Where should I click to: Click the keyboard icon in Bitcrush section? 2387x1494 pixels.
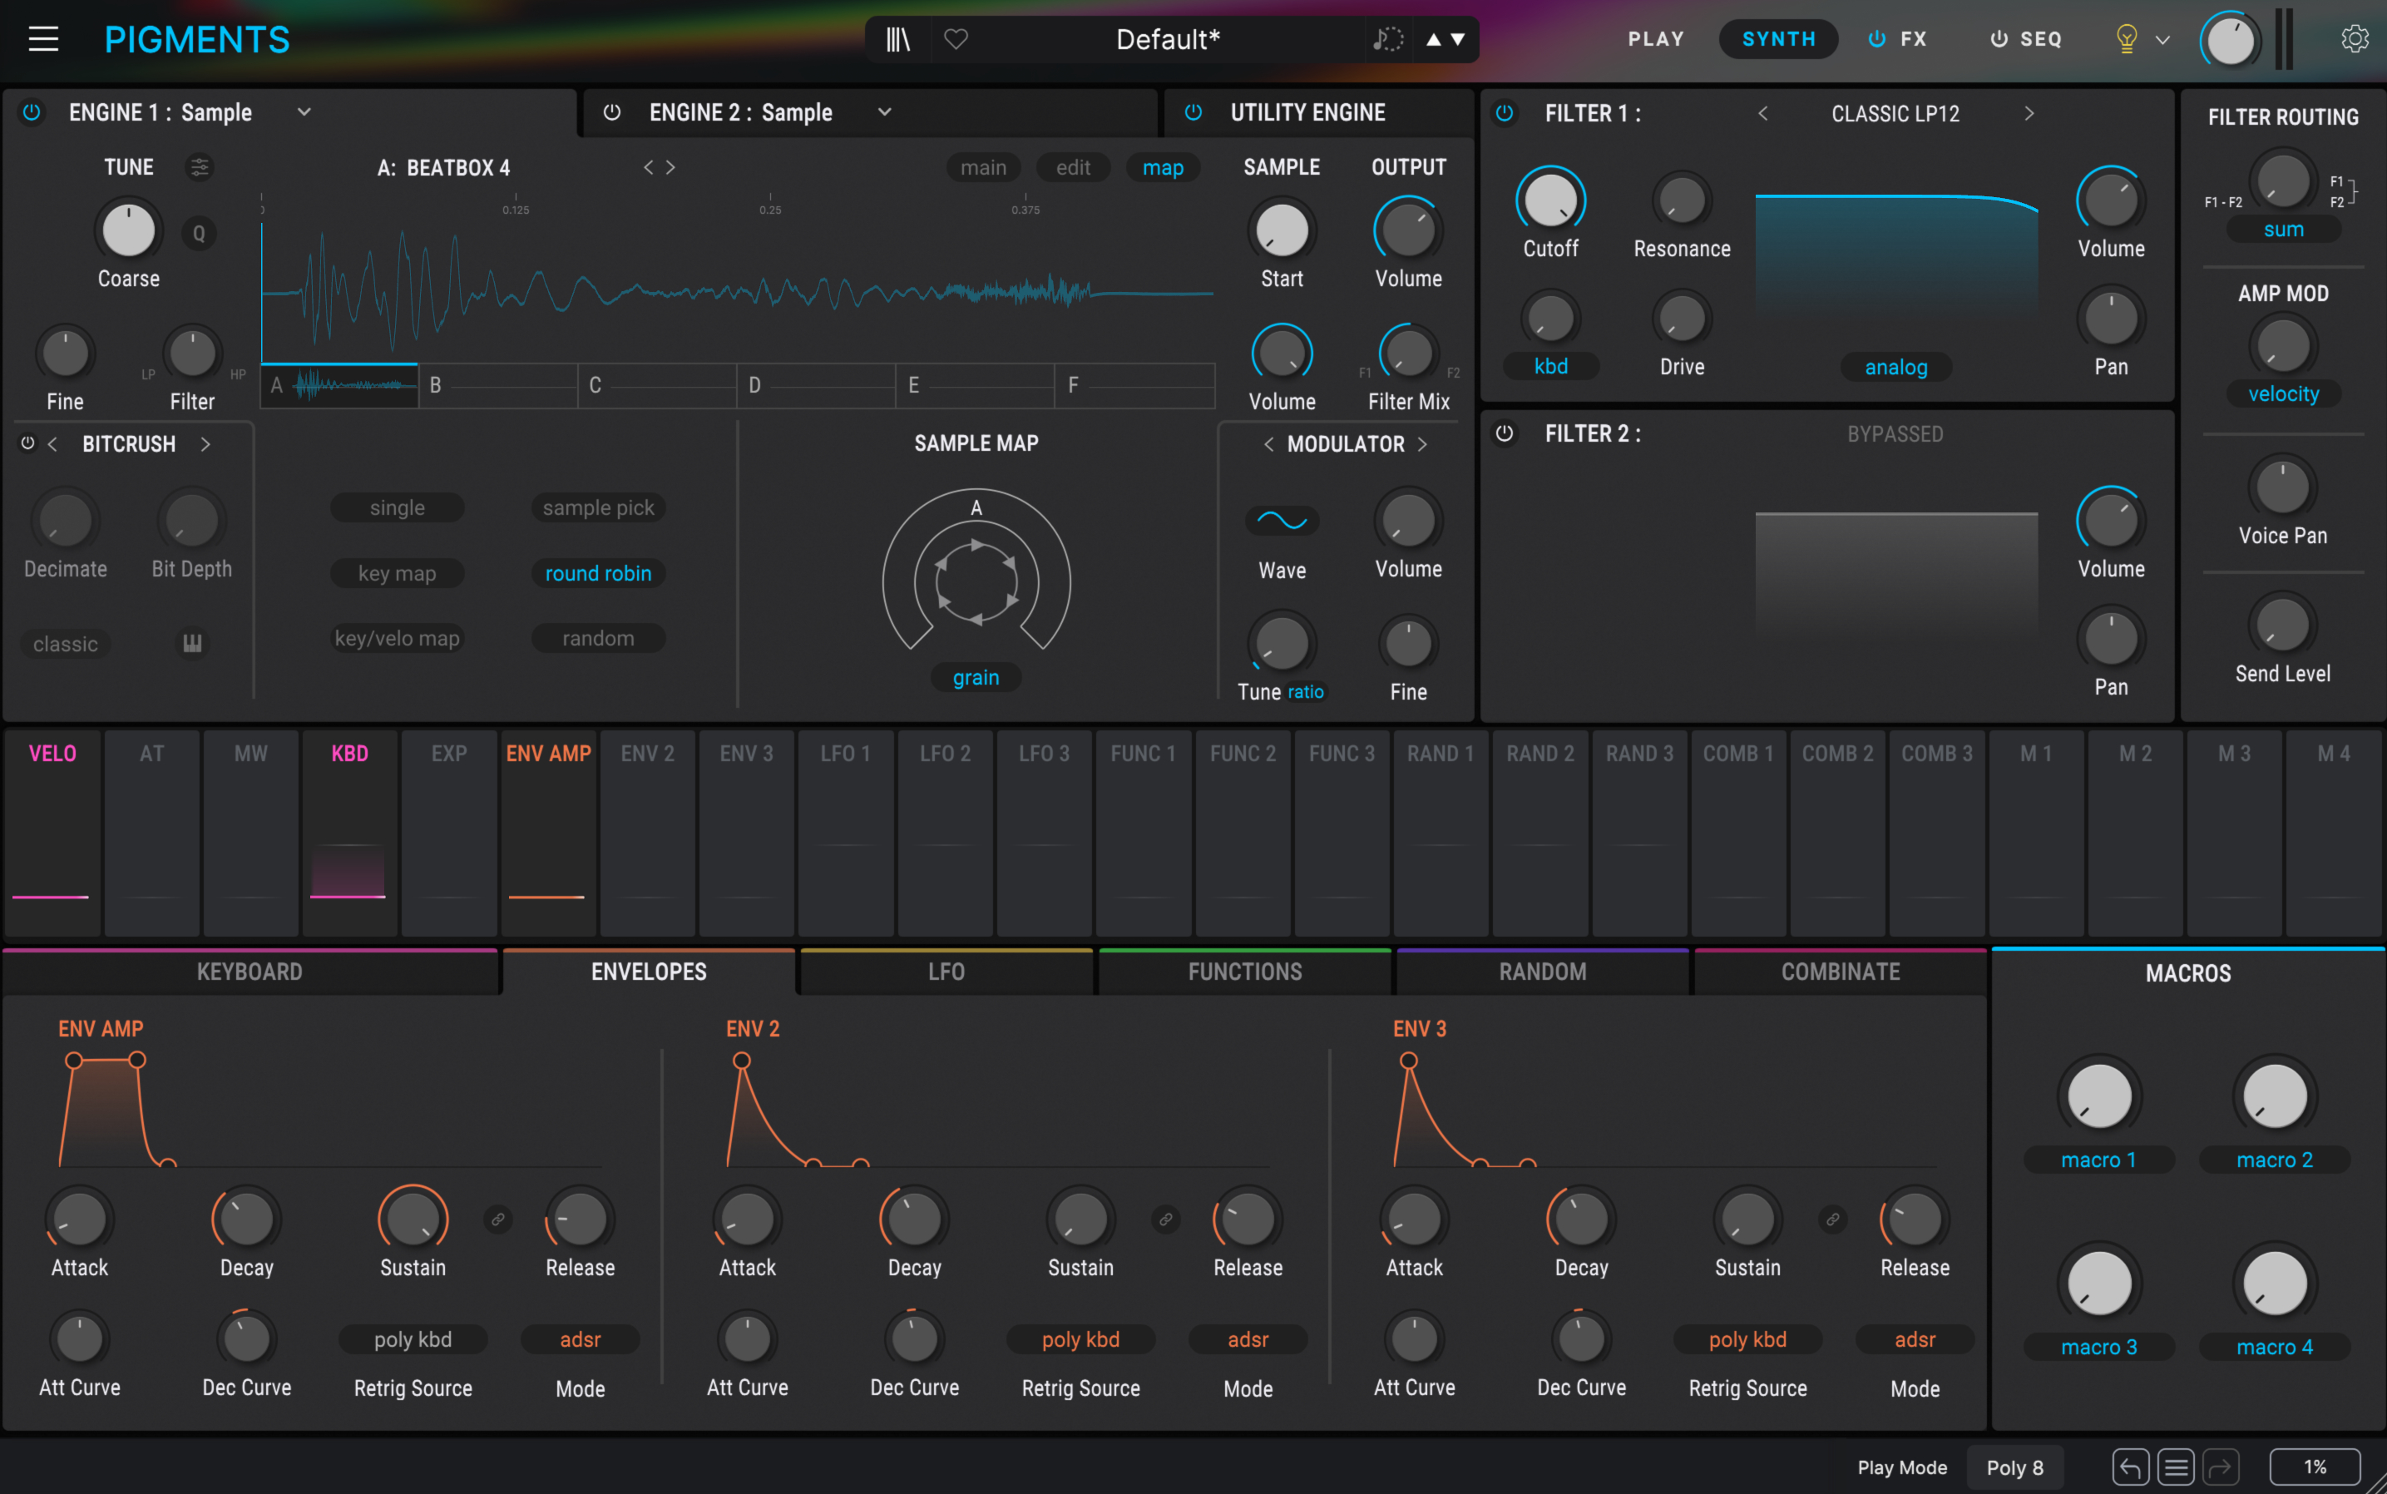[191, 643]
